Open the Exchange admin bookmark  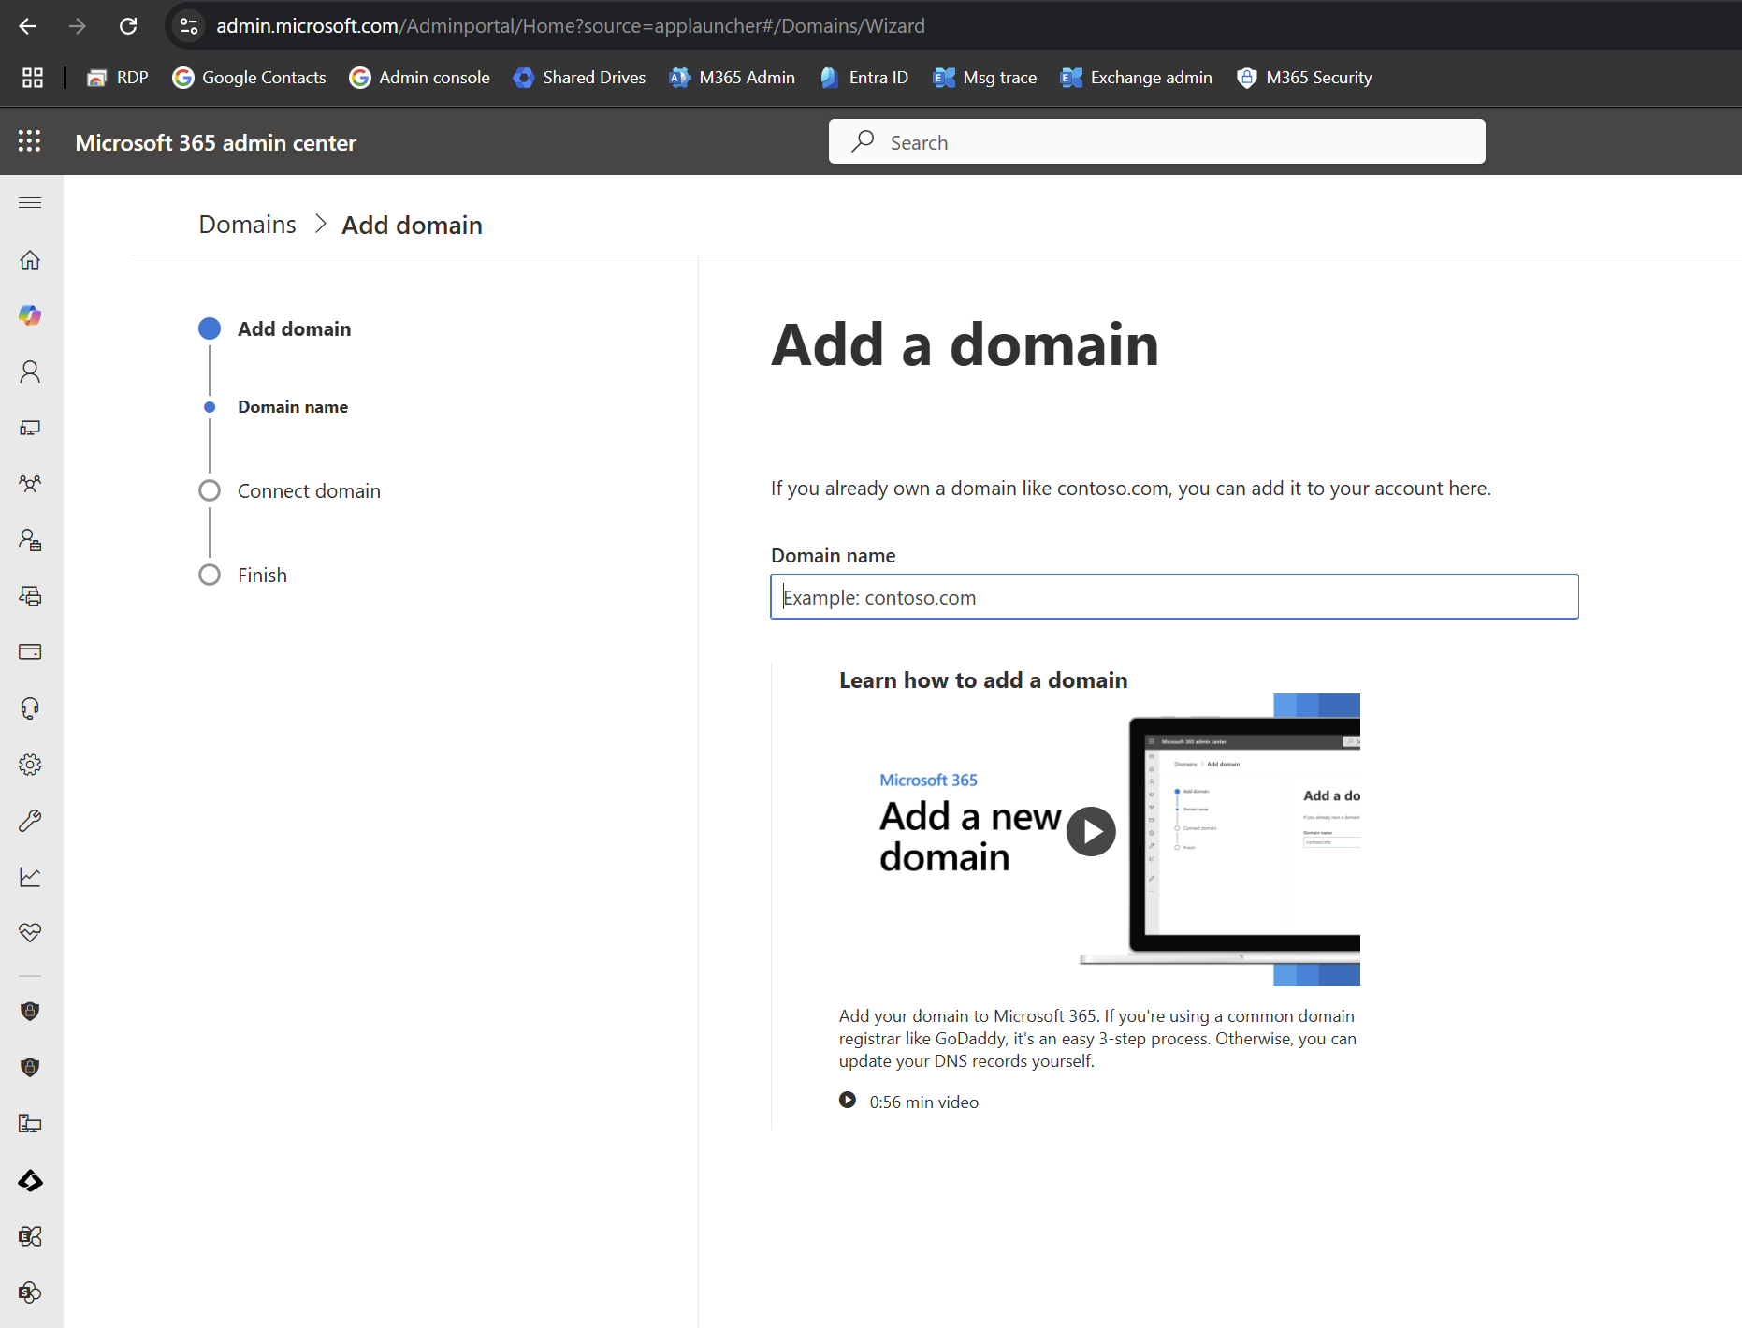point(1137,78)
